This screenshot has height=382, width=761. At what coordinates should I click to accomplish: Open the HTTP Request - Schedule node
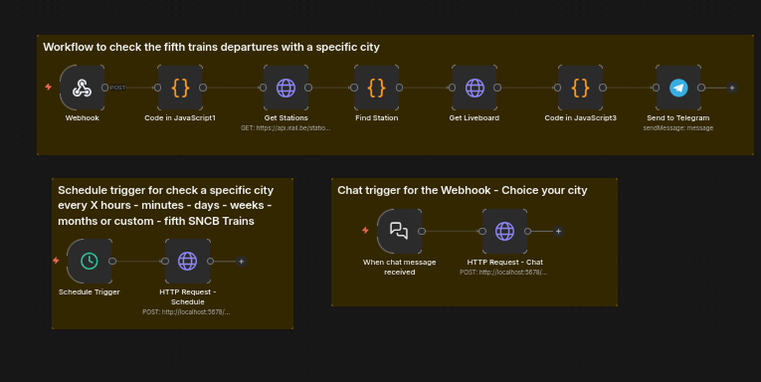(187, 261)
